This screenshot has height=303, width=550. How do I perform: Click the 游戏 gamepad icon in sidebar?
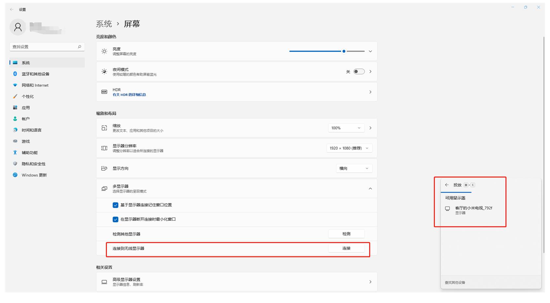click(x=15, y=141)
